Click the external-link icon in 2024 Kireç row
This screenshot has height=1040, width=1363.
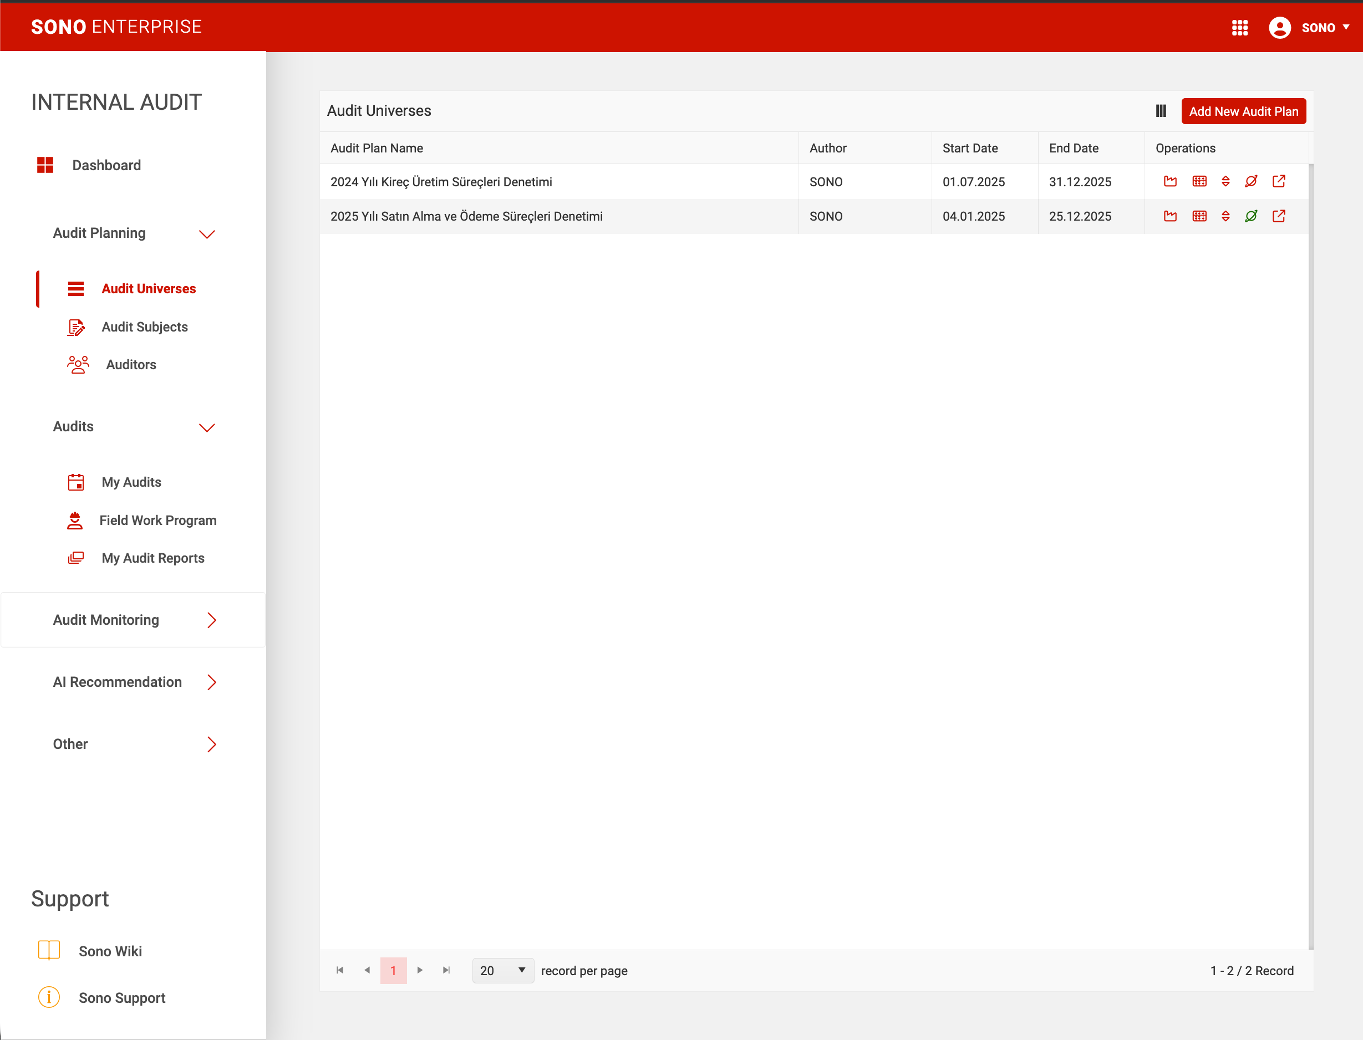coord(1278,181)
